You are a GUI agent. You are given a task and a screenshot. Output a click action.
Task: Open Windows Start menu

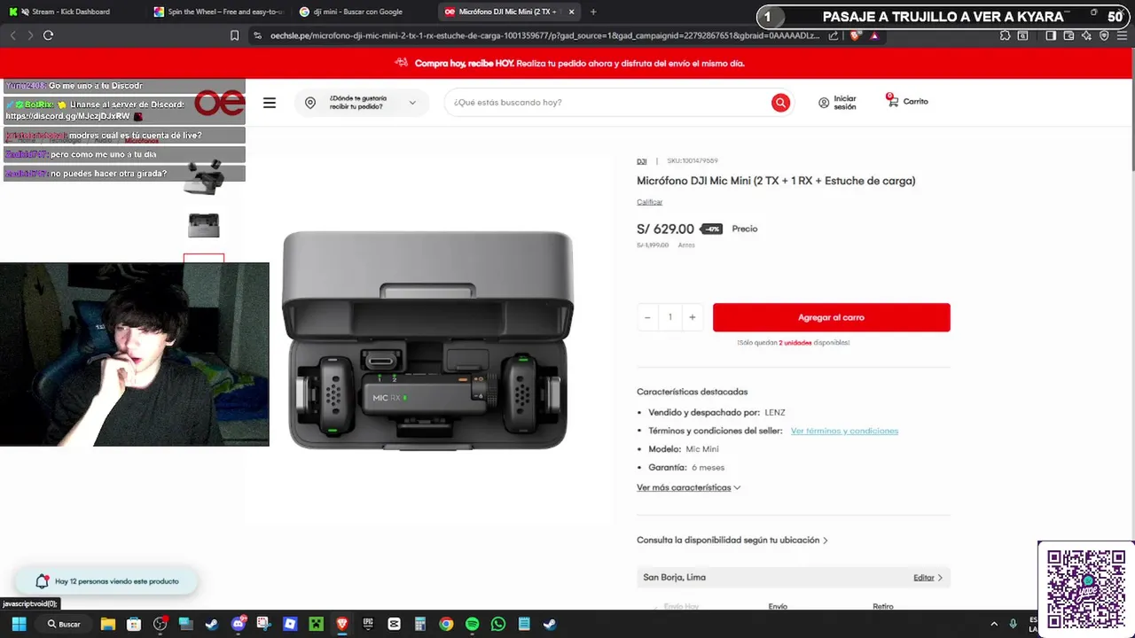pyautogui.click(x=19, y=624)
